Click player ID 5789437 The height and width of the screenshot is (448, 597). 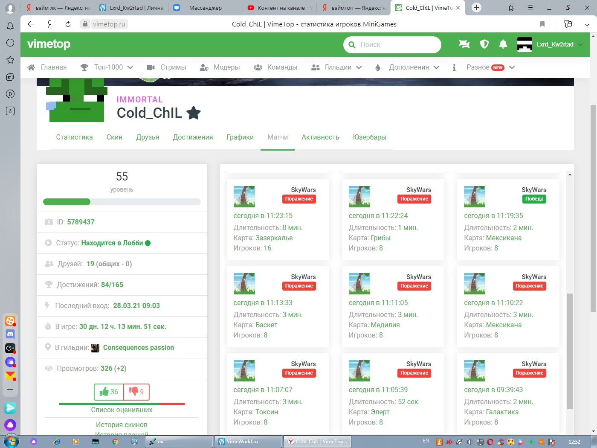[81, 222]
